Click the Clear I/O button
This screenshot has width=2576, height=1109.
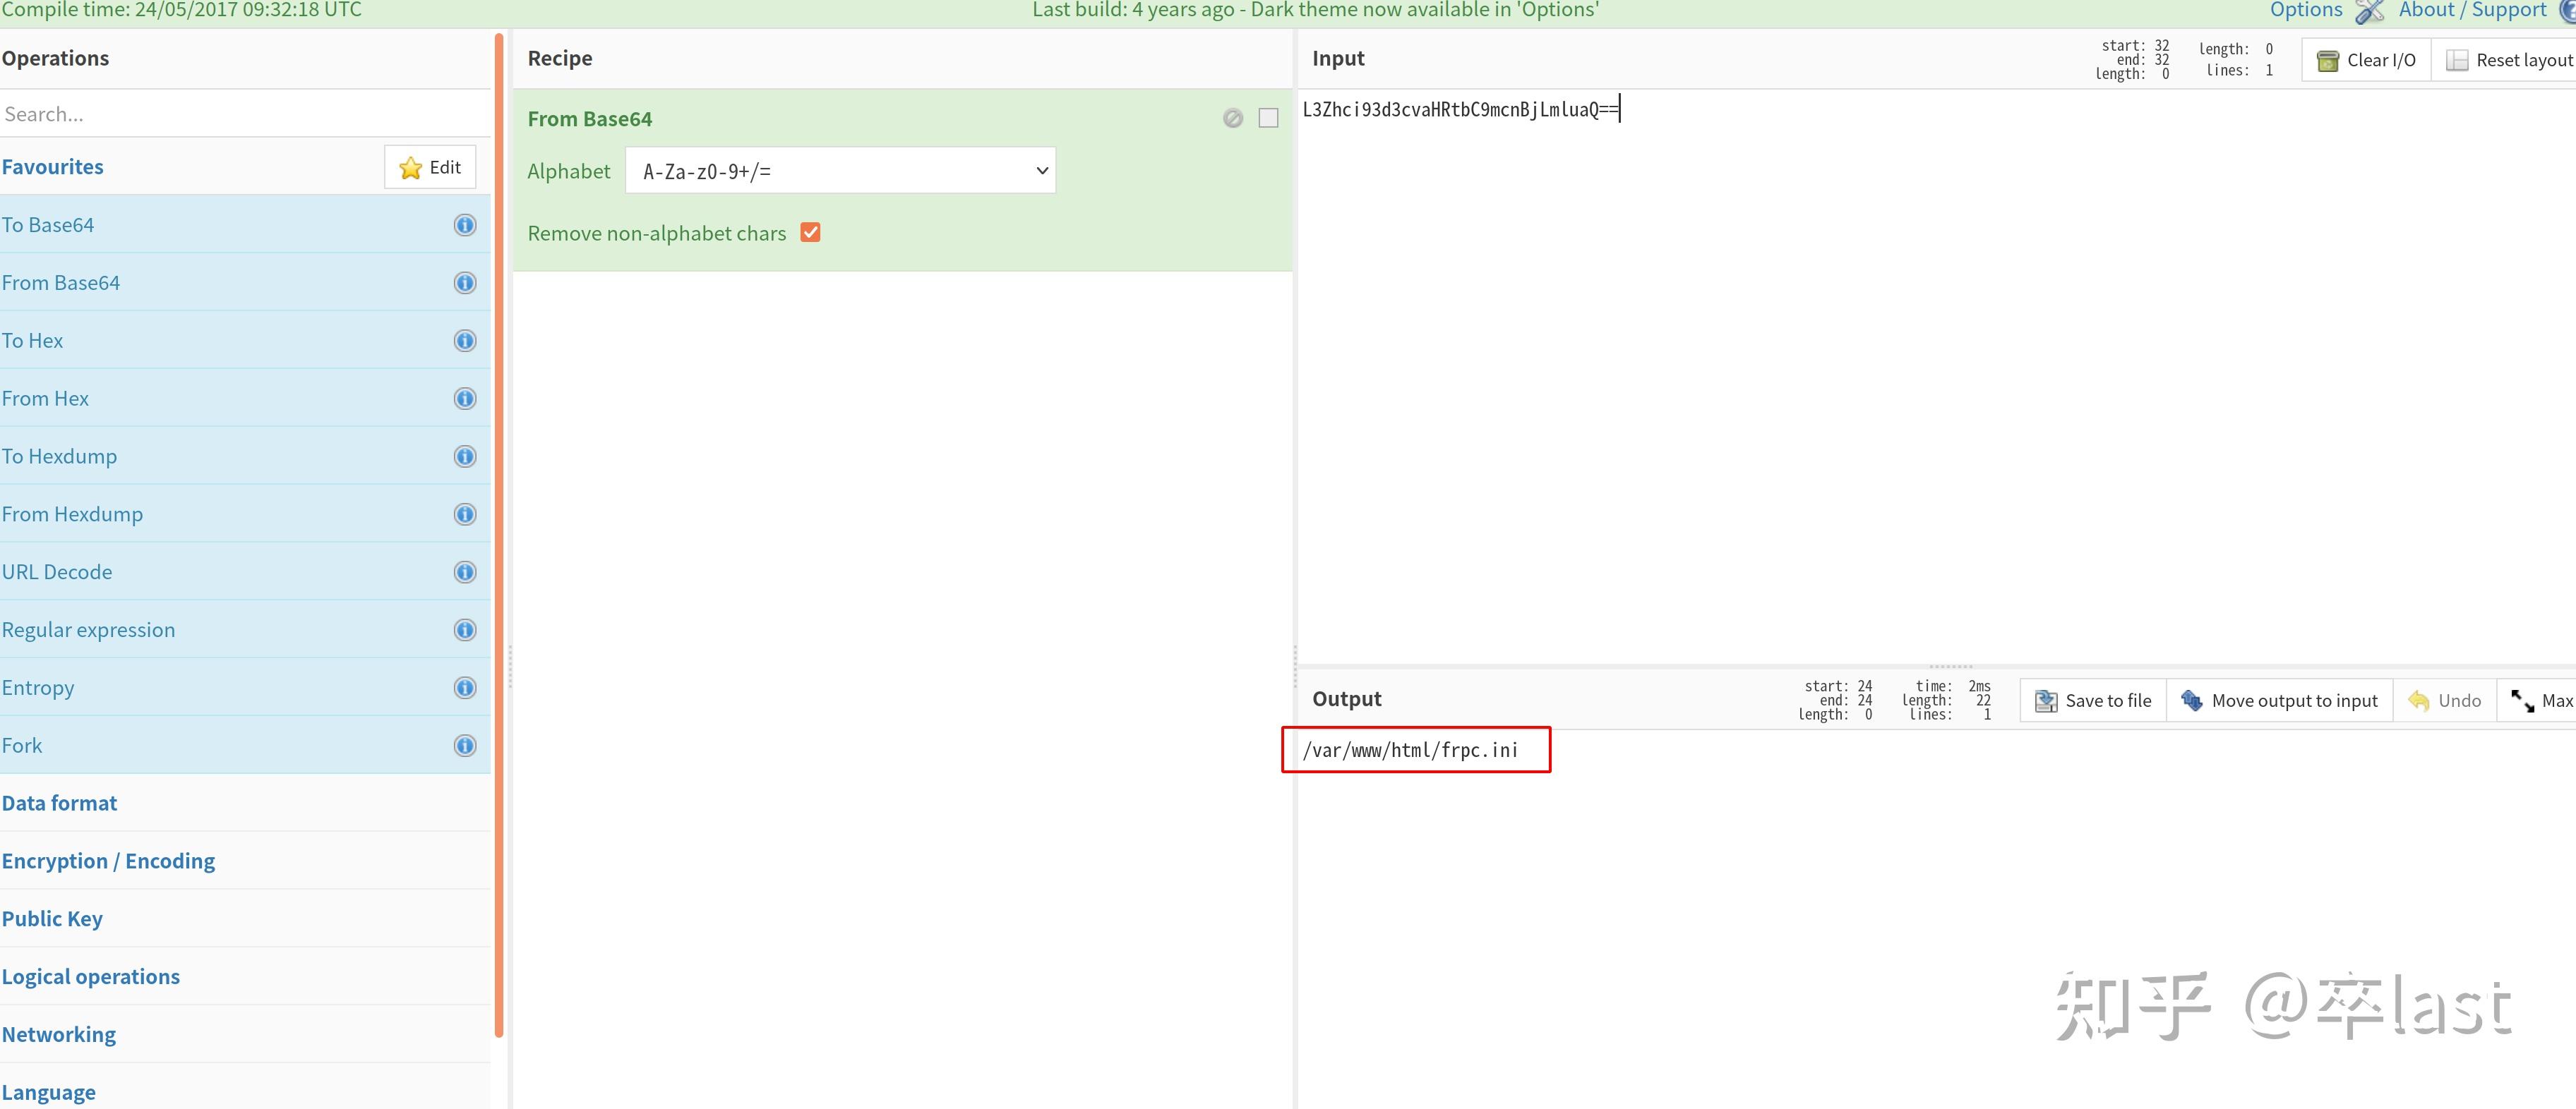pyautogui.click(x=2366, y=60)
